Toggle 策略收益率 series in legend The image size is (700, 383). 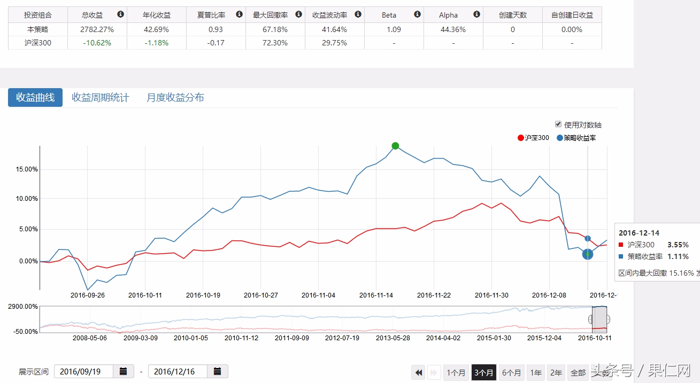576,138
